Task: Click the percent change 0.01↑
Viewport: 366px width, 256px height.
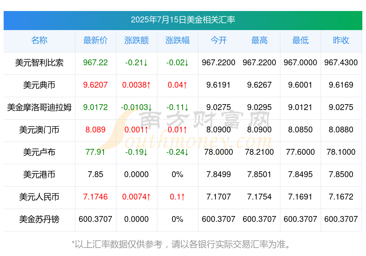Action: (178, 129)
